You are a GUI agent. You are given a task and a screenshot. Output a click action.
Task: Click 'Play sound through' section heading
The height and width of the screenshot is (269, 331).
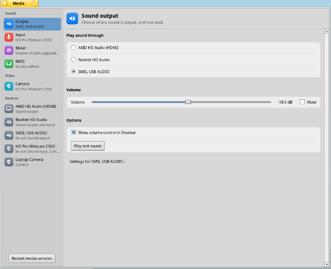coord(85,35)
